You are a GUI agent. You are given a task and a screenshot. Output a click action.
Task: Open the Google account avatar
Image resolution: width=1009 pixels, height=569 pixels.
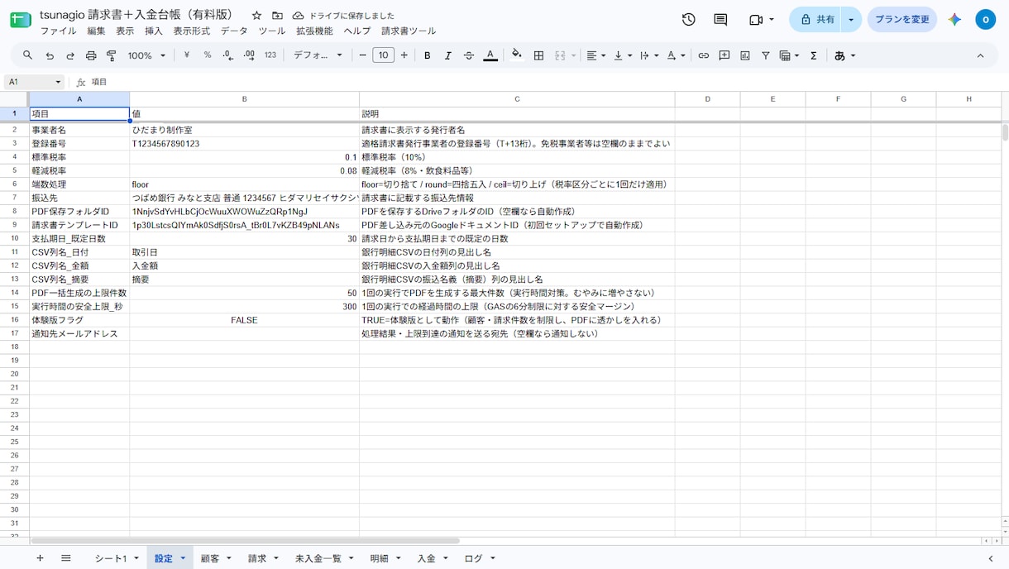[x=985, y=20]
